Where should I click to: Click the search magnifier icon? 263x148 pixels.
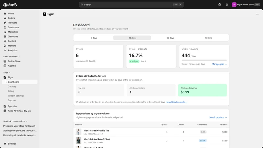82,5
